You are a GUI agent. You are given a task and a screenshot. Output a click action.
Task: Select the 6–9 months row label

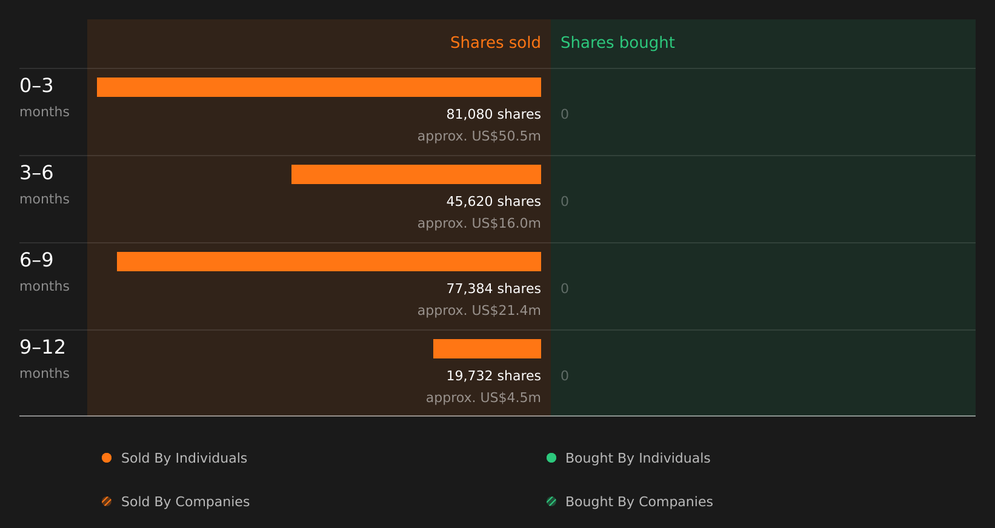coord(44,272)
